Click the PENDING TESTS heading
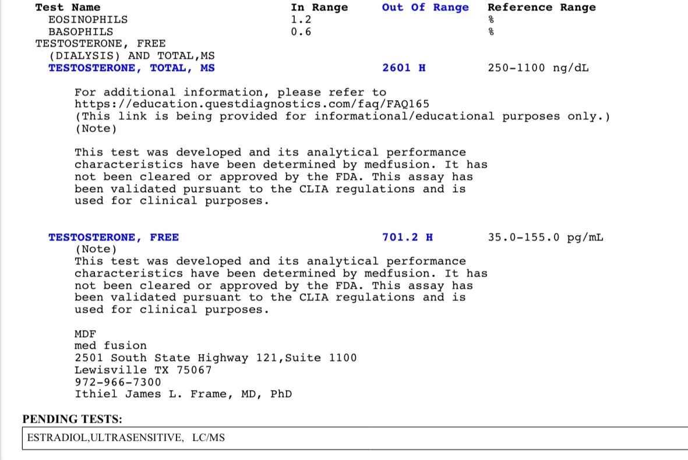The height and width of the screenshot is (460, 688). pos(72,419)
